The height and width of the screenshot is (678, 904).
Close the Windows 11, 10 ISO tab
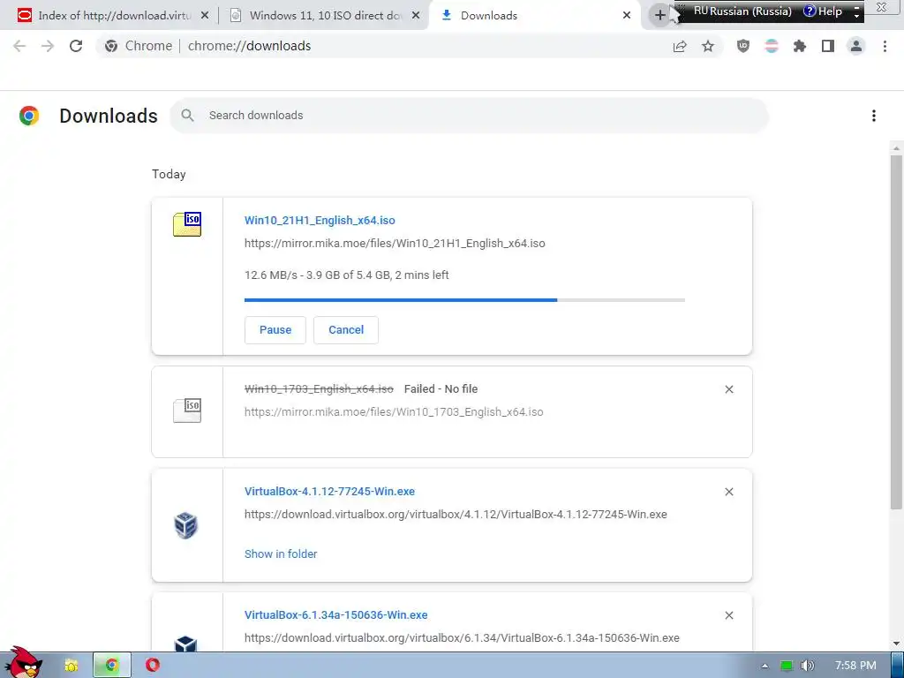pos(416,16)
